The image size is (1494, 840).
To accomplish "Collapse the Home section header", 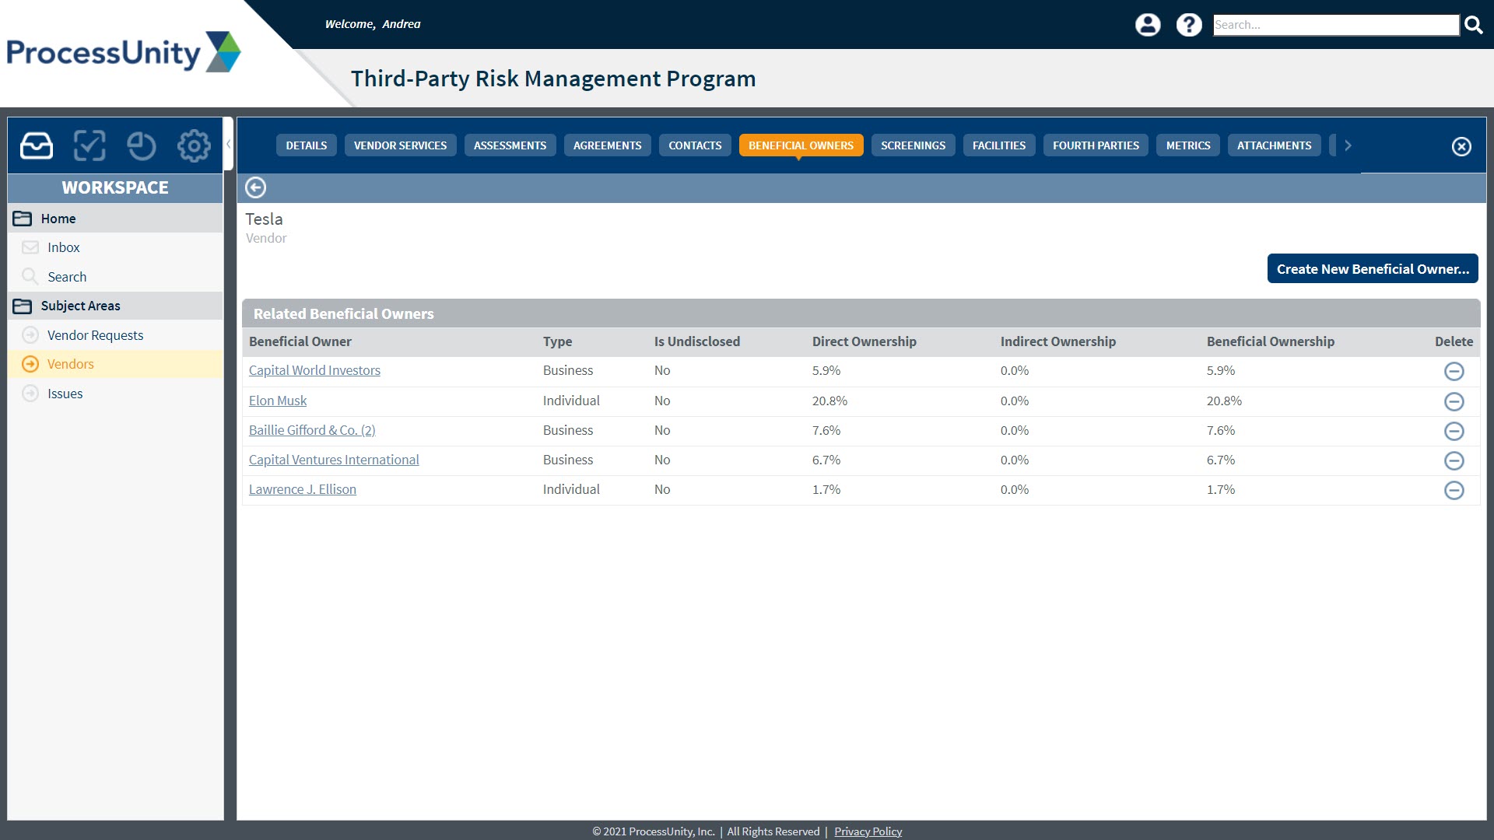I will coord(115,219).
